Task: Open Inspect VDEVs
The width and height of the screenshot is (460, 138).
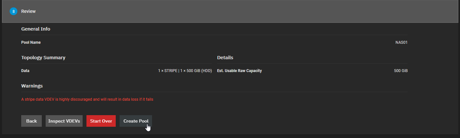Action: [x=64, y=121]
